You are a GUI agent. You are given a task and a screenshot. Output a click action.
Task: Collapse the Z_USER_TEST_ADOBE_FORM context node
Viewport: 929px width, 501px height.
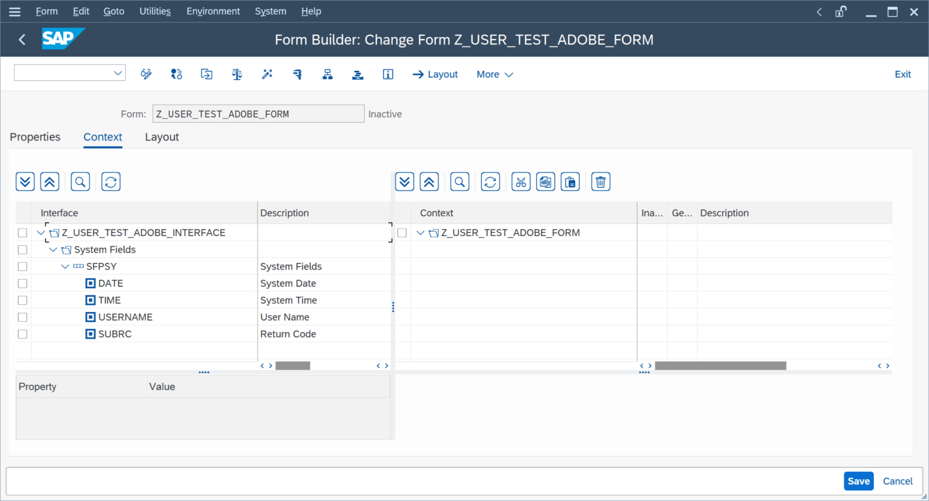[420, 233]
